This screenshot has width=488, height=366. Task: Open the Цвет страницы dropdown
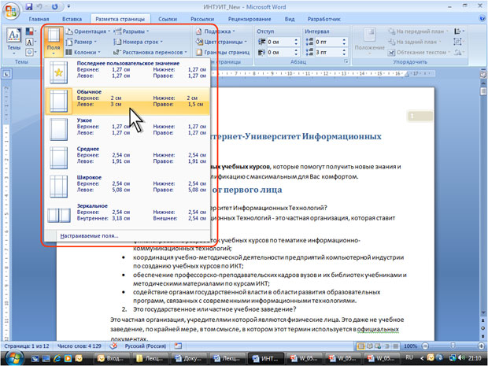222,42
